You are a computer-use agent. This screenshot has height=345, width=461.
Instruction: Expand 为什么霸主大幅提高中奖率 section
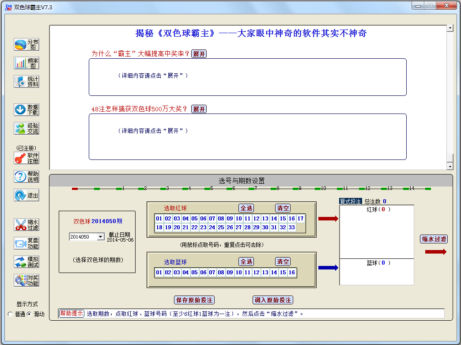pyautogui.click(x=199, y=54)
